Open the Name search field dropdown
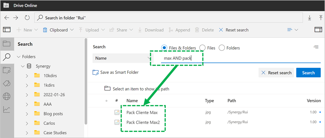 click(123, 58)
